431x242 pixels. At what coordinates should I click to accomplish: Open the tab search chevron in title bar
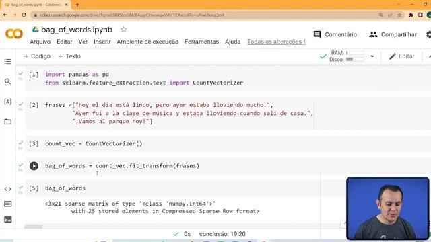pyautogui.click(x=399, y=5)
